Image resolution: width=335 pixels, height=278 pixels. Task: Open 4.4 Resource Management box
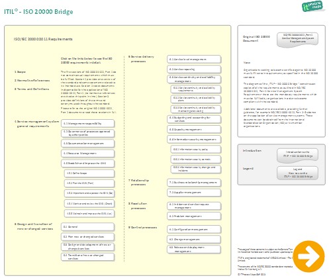coord(88,154)
